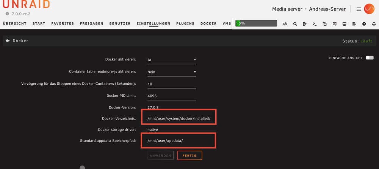Click the overlapping windows toolbar icon
379x169 pixels.
click(x=325, y=23)
